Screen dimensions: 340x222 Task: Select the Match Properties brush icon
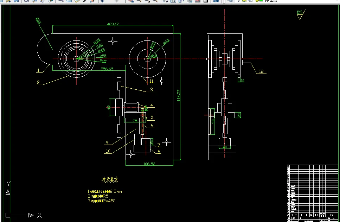pyautogui.click(x=85, y=1)
